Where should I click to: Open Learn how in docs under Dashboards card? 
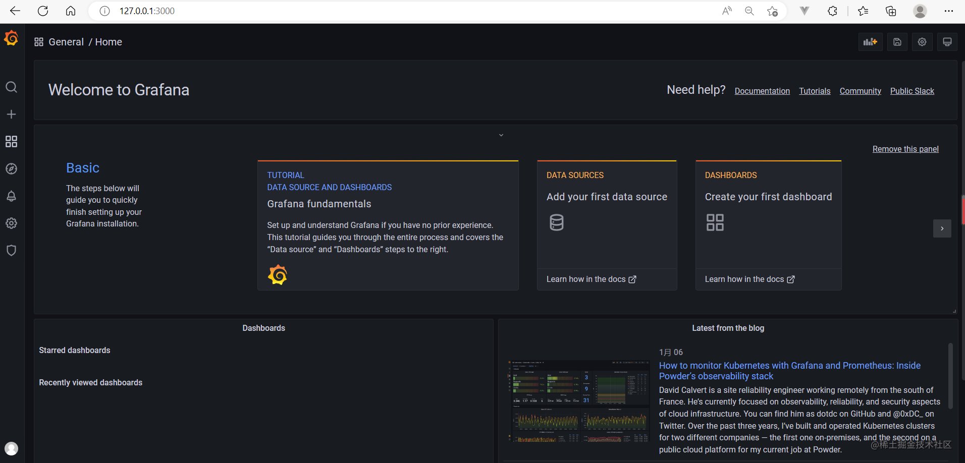(x=749, y=279)
